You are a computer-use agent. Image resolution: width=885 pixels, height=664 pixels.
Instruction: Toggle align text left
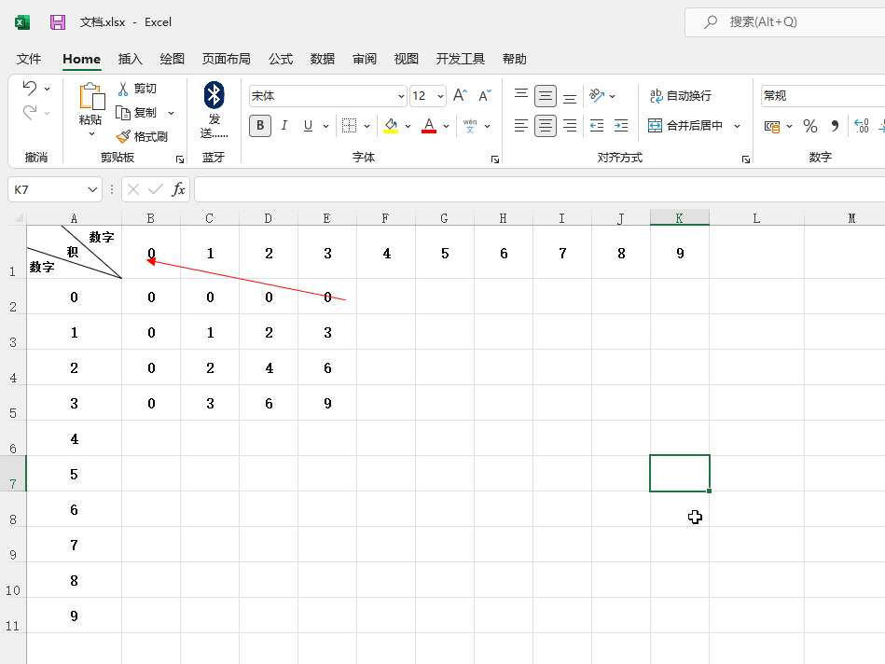[521, 125]
